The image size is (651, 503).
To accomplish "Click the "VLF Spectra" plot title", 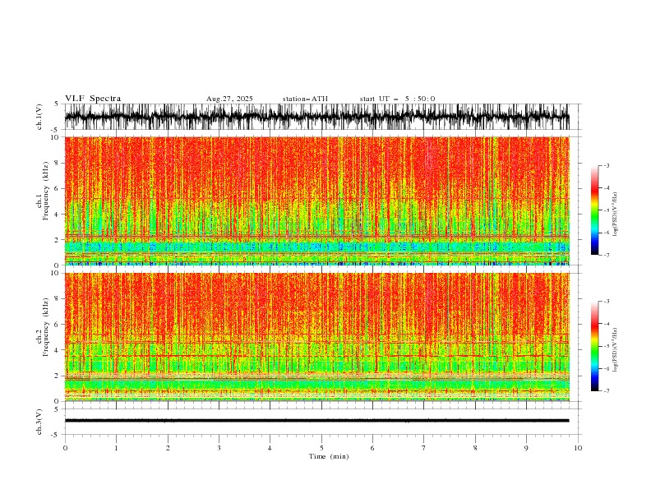I will [93, 99].
